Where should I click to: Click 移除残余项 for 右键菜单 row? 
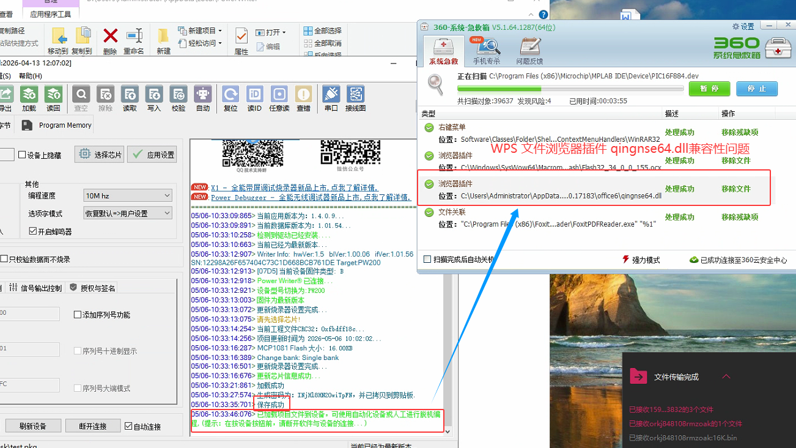point(740,132)
